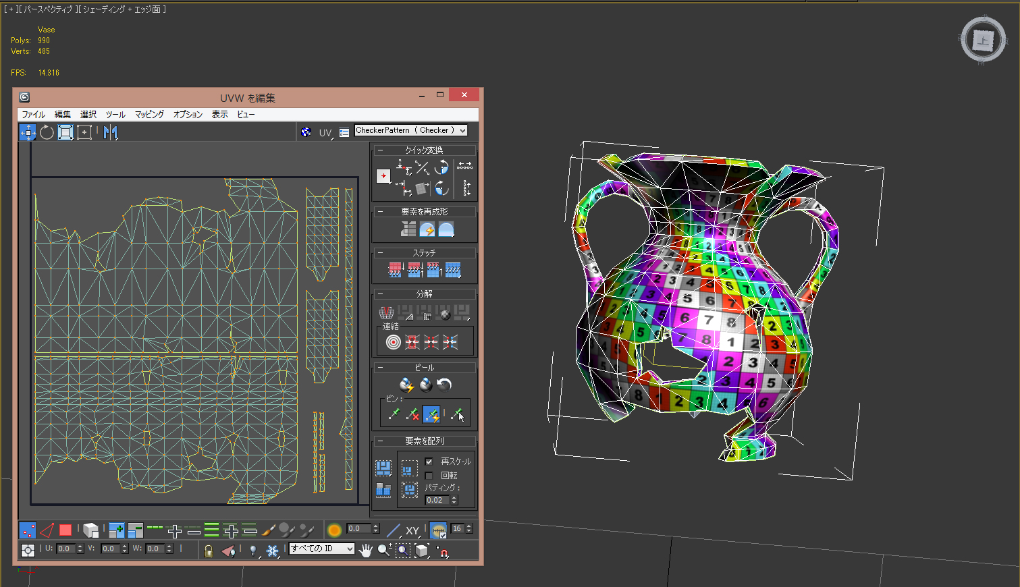Switch to Polygon sub-object mode

(65, 530)
